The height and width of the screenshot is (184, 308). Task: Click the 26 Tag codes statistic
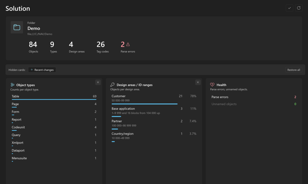[x=102, y=47]
